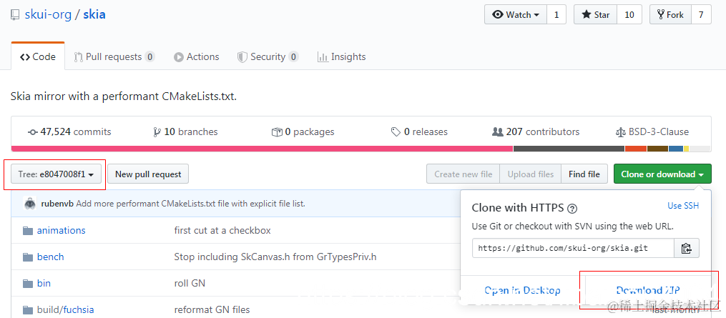The width and height of the screenshot is (726, 318).
Task: Star the skia repository
Action: tap(596, 15)
